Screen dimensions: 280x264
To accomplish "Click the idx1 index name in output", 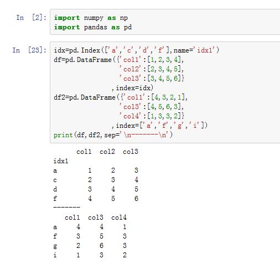I will point(61,161).
